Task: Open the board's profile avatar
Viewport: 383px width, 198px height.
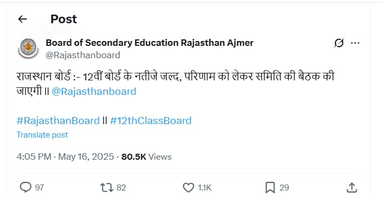Action: click(x=28, y=49)
